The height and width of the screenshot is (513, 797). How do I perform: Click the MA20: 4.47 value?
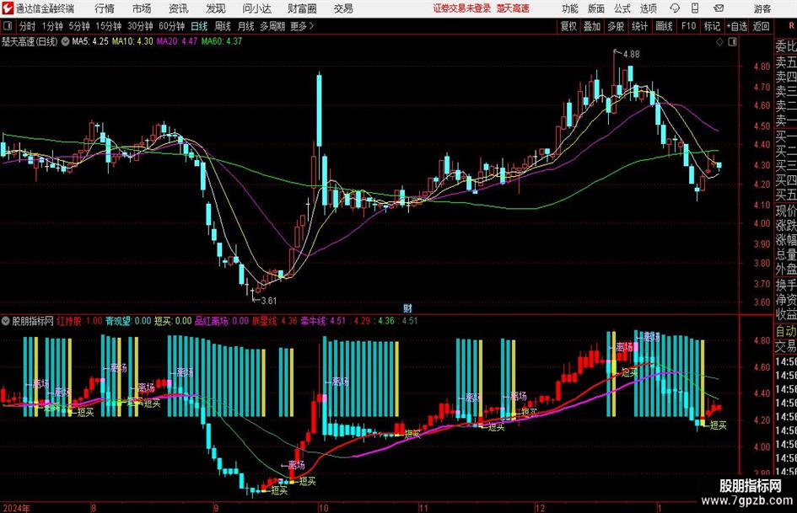[x=177, y=41]
